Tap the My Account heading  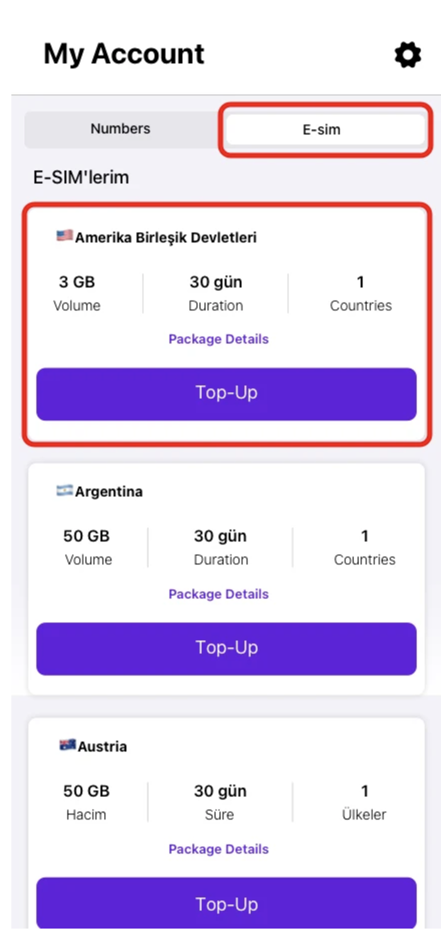point(124,54)
